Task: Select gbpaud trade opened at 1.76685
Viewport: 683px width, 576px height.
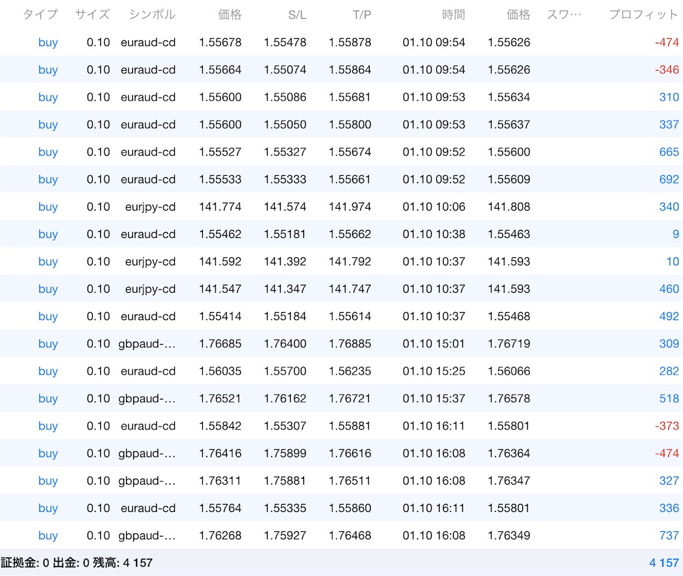Action: click(341, 344)
